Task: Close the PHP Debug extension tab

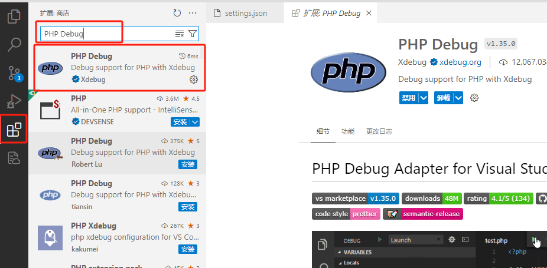Action: tap(369, 13)
